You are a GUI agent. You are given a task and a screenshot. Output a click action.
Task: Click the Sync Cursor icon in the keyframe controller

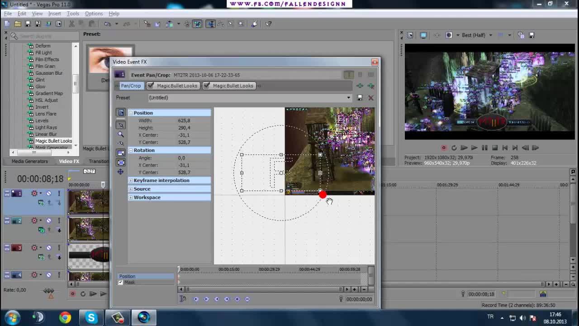[x=183, y=299]
